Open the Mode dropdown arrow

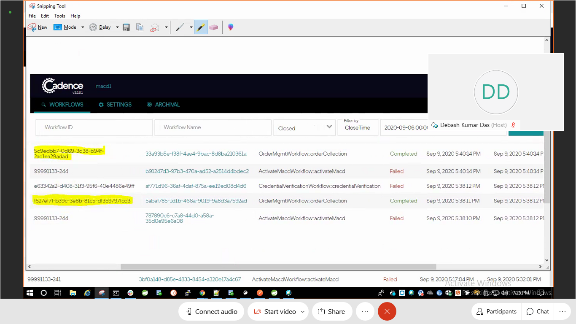coord(83,27)
